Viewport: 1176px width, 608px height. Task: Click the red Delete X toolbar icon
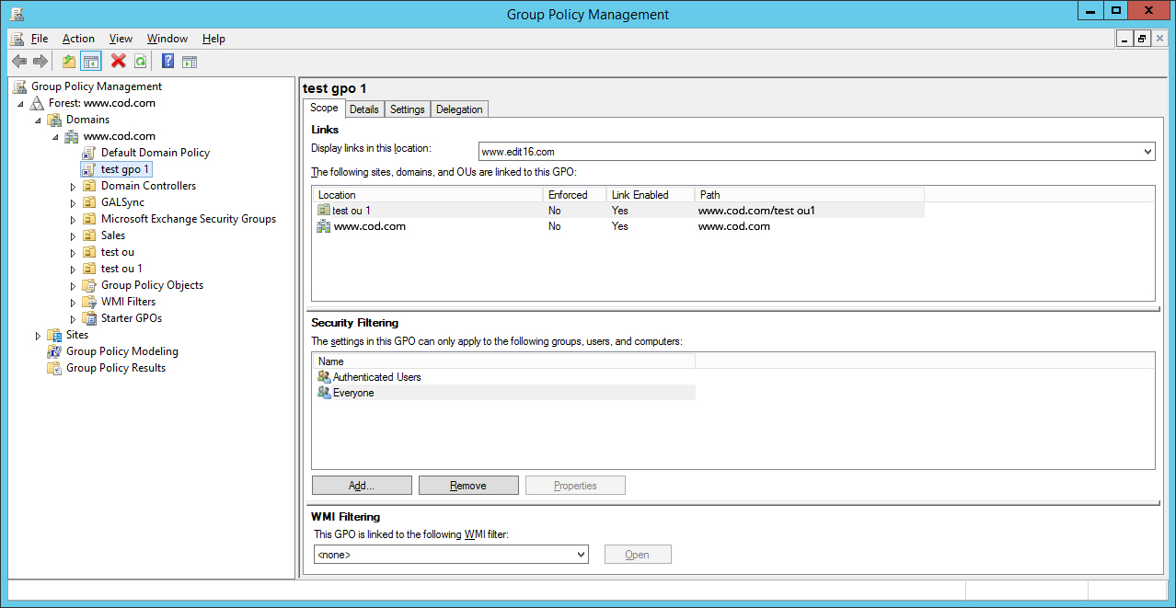point(119,62)
